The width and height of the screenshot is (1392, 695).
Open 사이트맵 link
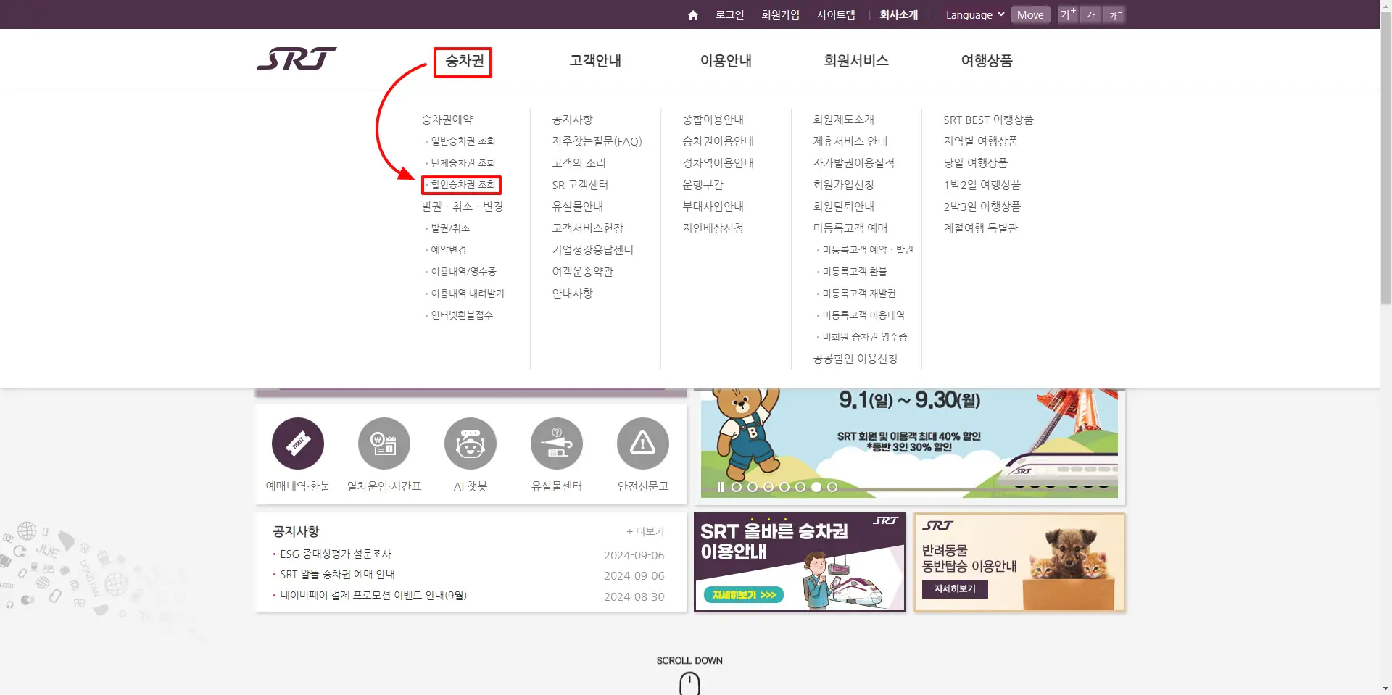coord(836,14)
